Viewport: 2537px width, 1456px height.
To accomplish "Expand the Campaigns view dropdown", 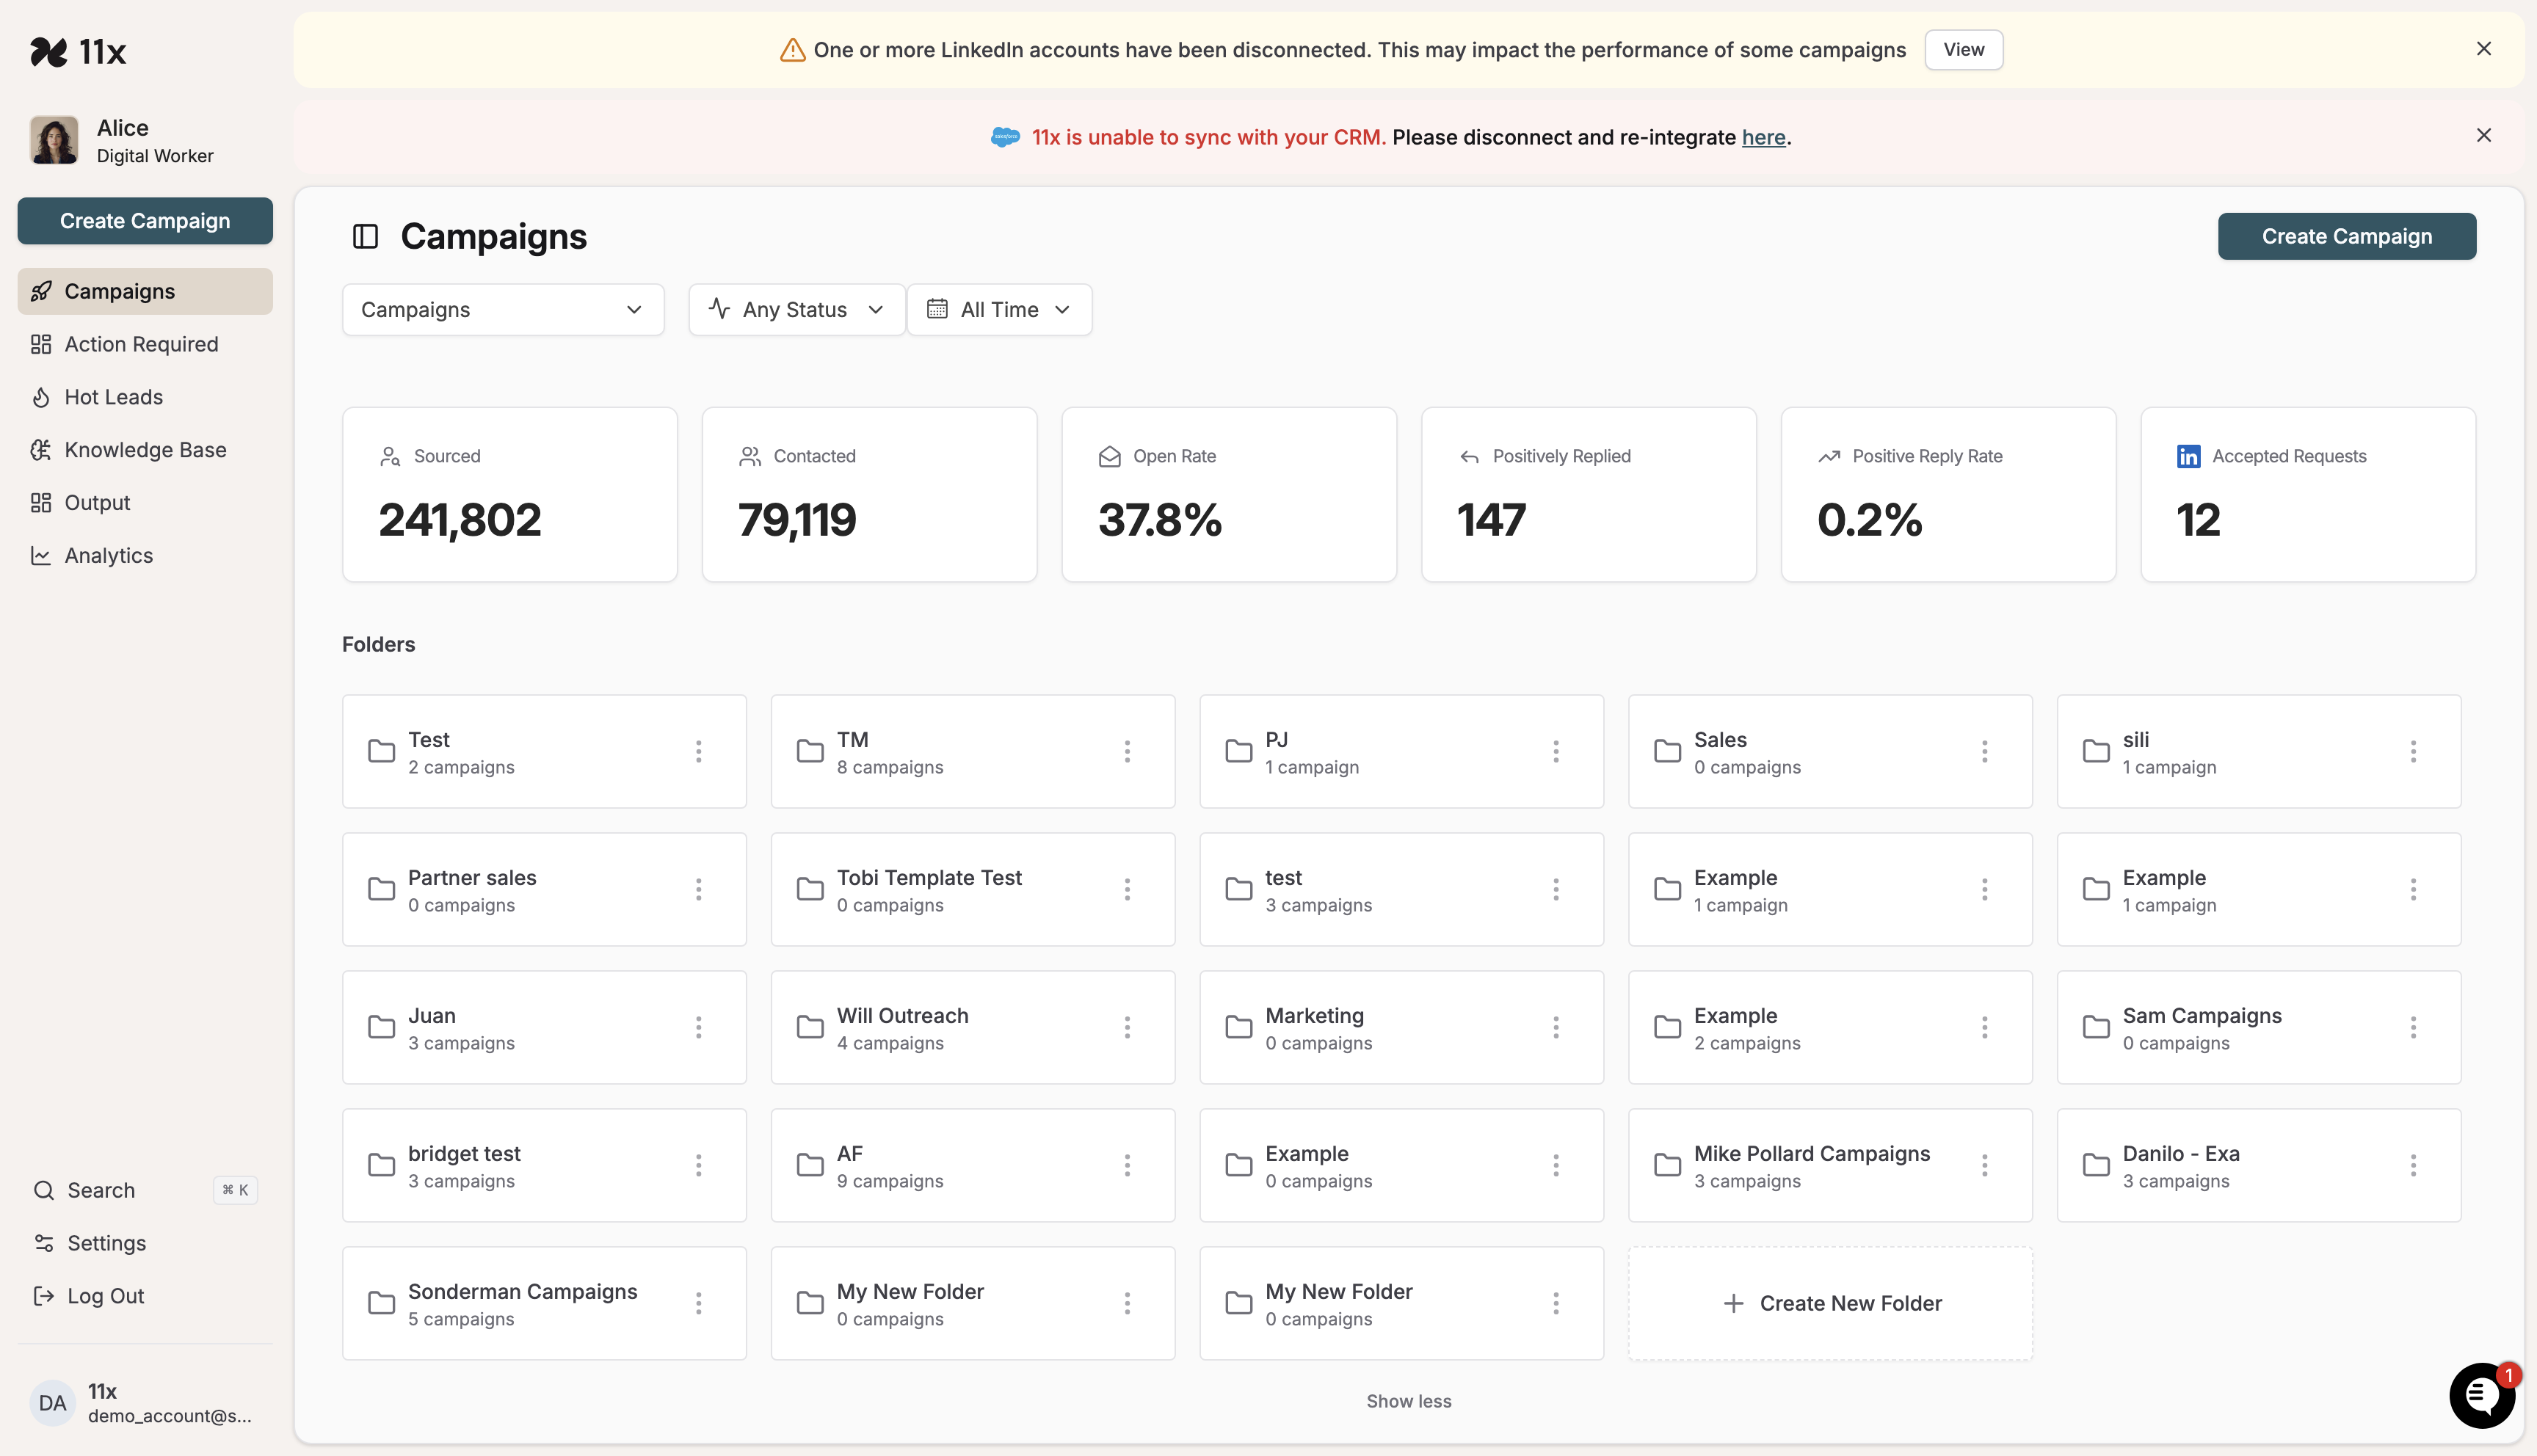I will pyautogui.click(x=502, y=310).
